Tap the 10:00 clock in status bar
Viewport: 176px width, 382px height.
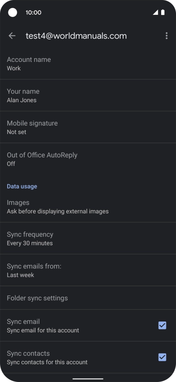pyautogui.click(x=33, y=12)
